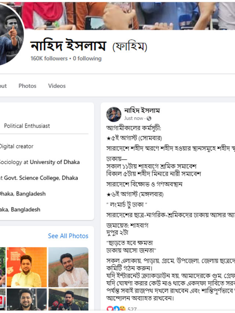Click the love heart reaction icon

pos(110,308)
